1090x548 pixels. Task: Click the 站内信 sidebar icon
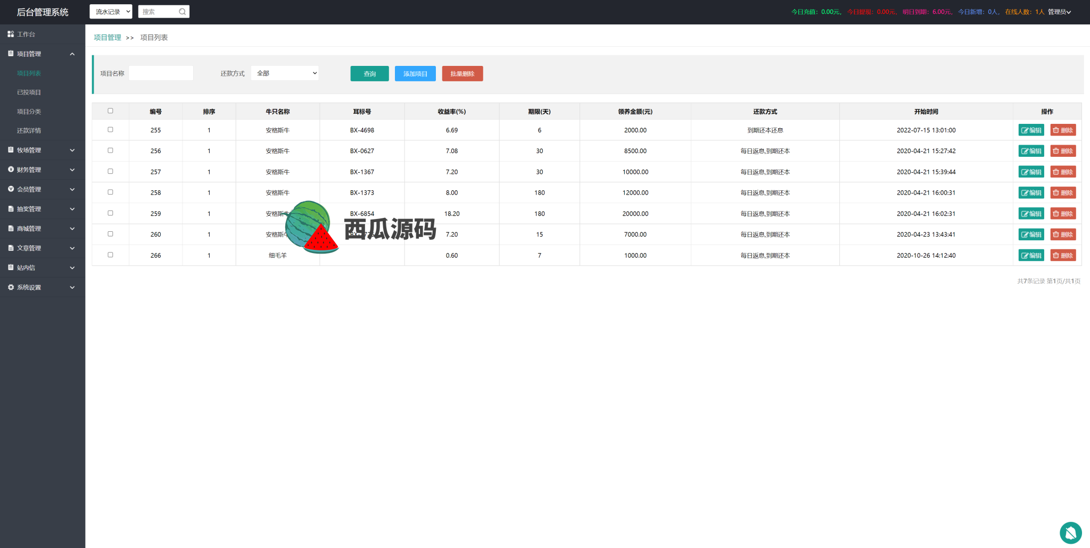tap(11, 267)
